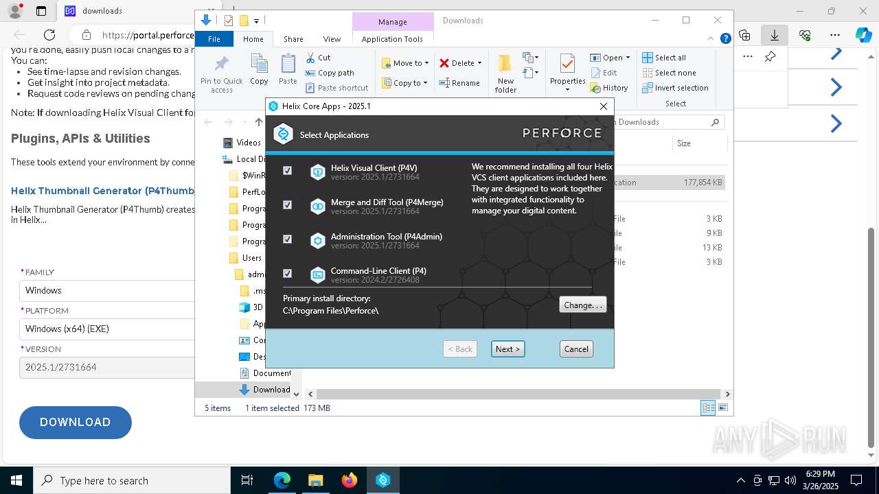
Task: Click the P4Admin application icon
Action: 317,241
